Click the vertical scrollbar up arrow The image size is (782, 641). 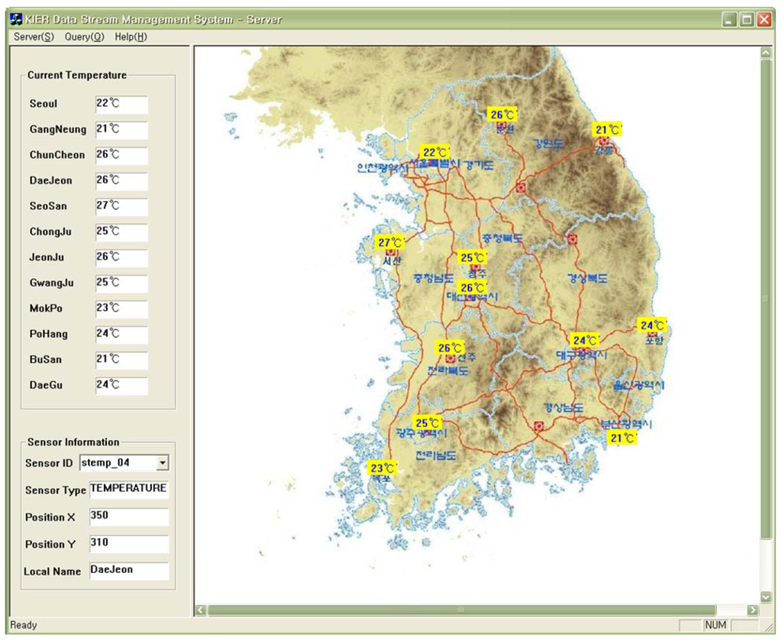point(766,53)
